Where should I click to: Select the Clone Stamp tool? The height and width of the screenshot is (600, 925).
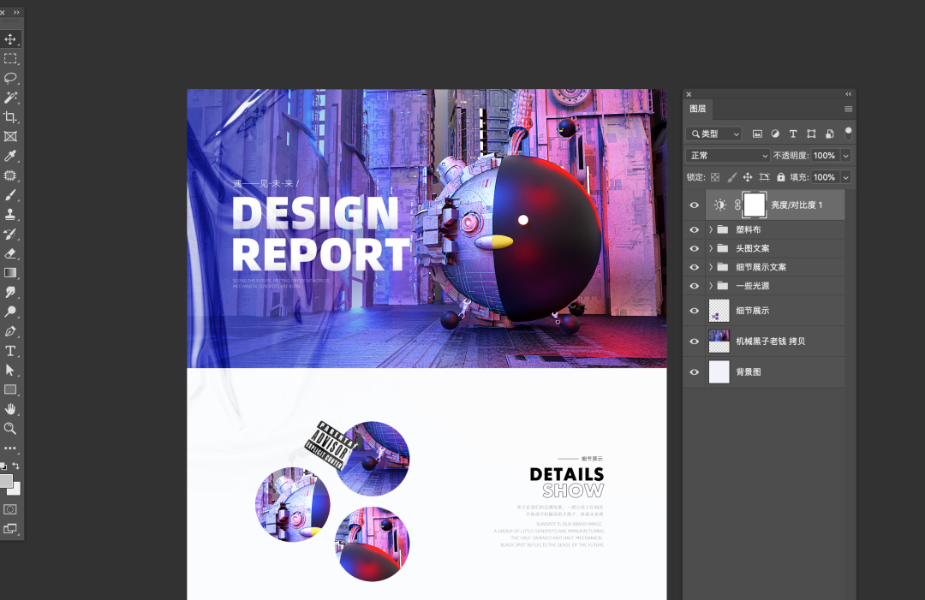coord(10,214)
